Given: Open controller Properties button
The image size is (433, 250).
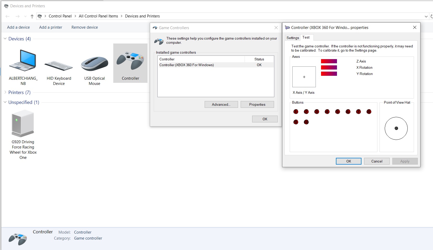Looking at the screenshot, I should pos(257,104).
